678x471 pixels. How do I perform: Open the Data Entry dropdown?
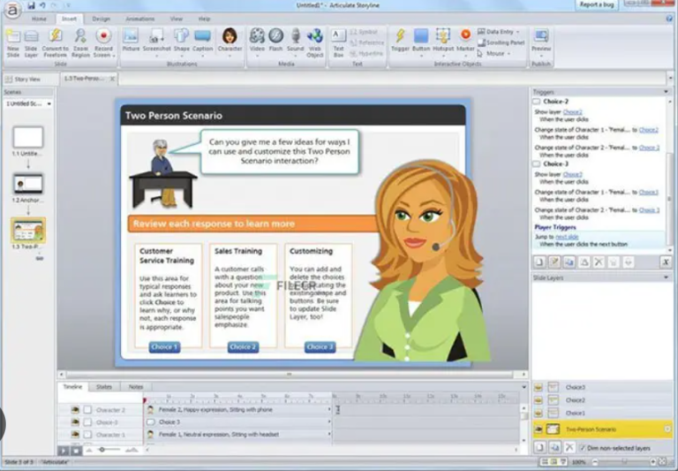click(x=517, y=32)
